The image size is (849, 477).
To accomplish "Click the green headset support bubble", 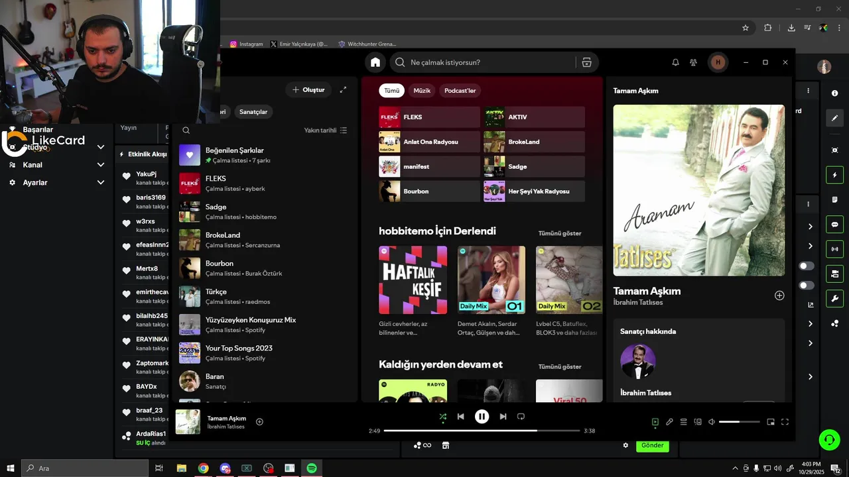I will (828, 439).
